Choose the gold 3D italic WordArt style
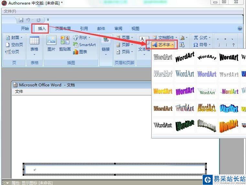This screenshot has width=246, height=185. (207, 108)
